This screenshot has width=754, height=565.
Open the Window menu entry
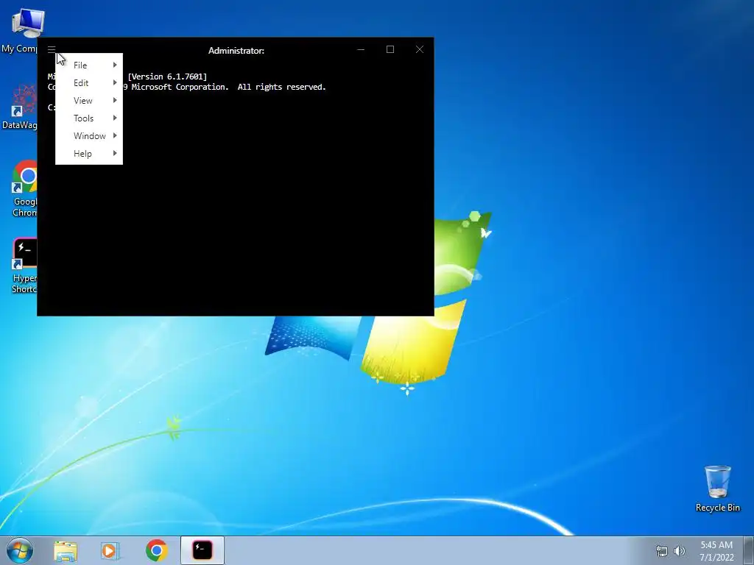(x=89, y=136)
